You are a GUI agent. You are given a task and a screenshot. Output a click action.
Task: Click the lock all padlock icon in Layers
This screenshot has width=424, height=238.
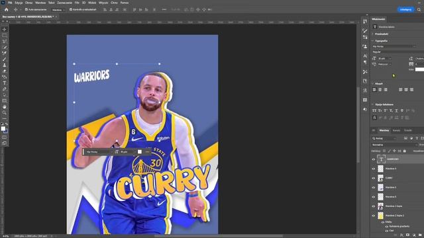click(405, 151)
